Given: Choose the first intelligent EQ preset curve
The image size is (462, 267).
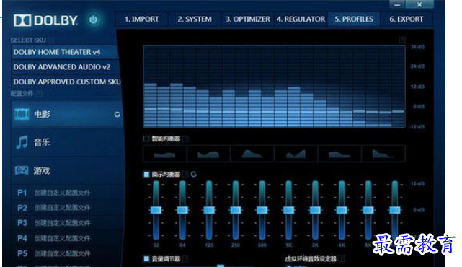Looking at the screenshot, I should (164, 154).
